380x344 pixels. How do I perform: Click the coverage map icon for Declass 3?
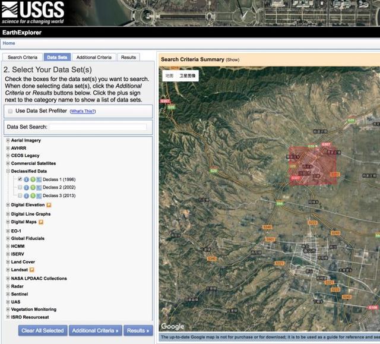coord(39,195)
